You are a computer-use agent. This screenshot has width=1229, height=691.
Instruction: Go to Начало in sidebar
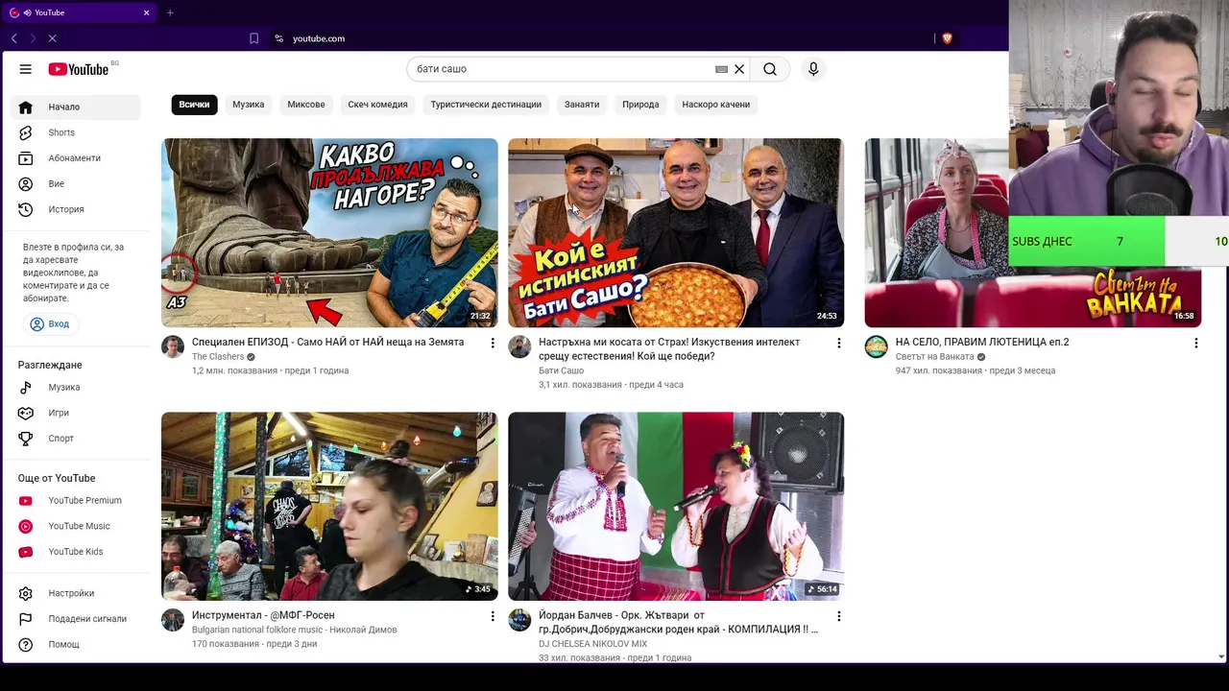(x=76, y=107)
